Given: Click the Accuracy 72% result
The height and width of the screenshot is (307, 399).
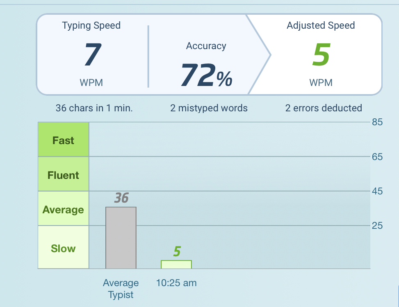Looking at the screenshot, I should pos(206,76).
